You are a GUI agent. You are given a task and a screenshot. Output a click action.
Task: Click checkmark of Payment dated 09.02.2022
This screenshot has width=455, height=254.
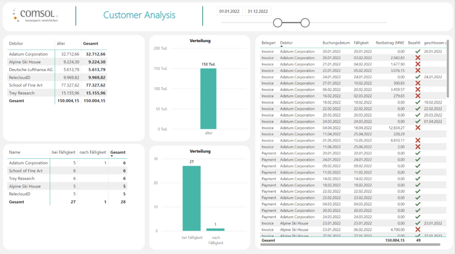click(x=418, y=166)
